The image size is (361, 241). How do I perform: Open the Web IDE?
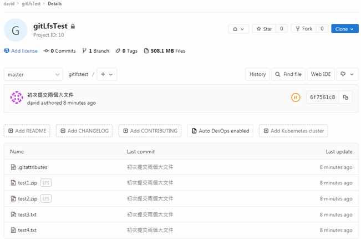click(x=321, y=74)
